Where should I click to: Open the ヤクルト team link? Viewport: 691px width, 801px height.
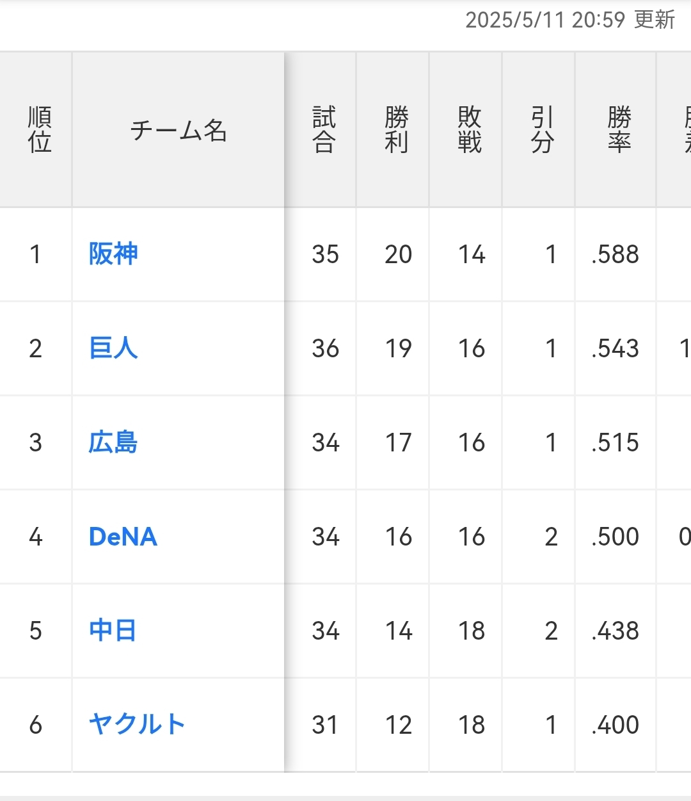point(137,725)
